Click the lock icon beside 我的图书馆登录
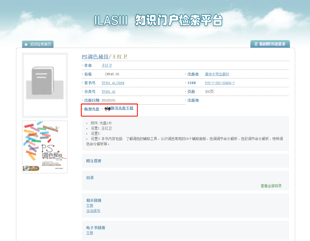This screenshot has height=241, width=310. coord(256,44)
